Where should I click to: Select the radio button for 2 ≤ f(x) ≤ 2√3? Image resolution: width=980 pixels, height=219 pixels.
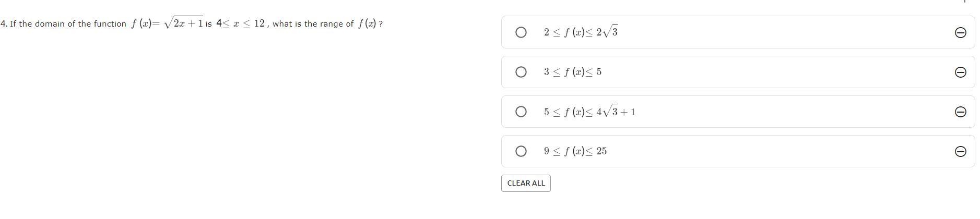click(x=521, y=33)
